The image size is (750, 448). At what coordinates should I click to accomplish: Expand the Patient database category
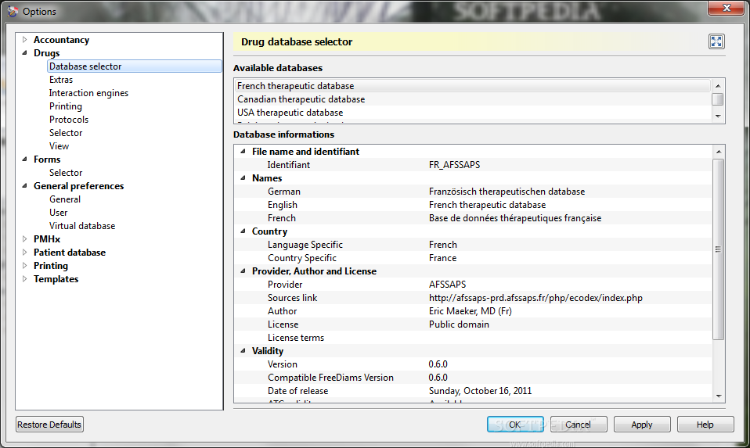[x=25, y=253]
